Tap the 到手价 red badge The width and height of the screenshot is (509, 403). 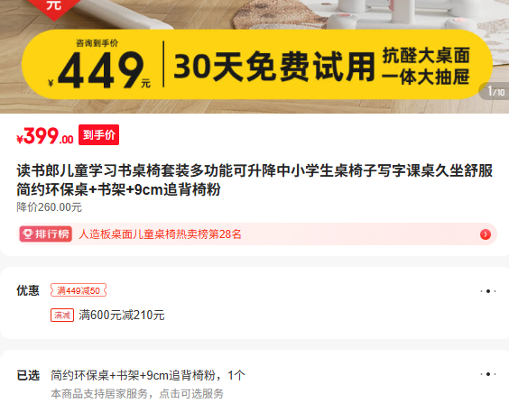[x=98, y=134]
